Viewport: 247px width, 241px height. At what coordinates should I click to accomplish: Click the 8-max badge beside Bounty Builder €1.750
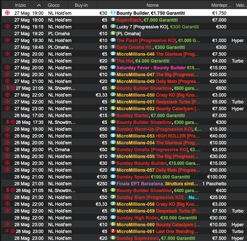click(113, 13)
